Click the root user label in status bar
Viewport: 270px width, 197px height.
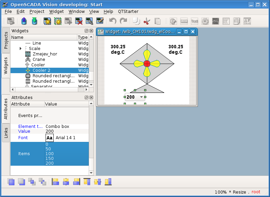pos(256,192)
